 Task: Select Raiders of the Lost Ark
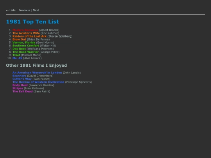coord(29,36)
